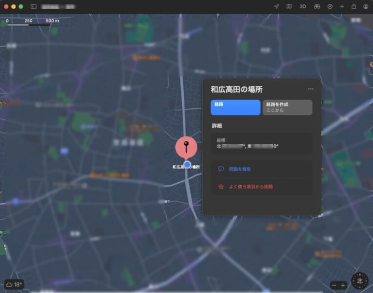This screenshot has height=293, width=373.
Task: Click the 経路を作成 ここから button
Action: 287,107
